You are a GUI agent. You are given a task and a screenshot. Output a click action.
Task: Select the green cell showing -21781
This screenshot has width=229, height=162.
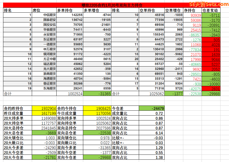pos(44,157)
